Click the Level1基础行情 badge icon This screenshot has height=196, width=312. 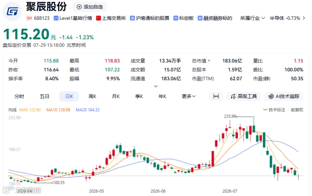coord(56,18)
